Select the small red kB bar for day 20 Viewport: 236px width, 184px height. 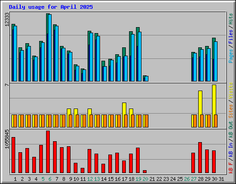[145, 172]
